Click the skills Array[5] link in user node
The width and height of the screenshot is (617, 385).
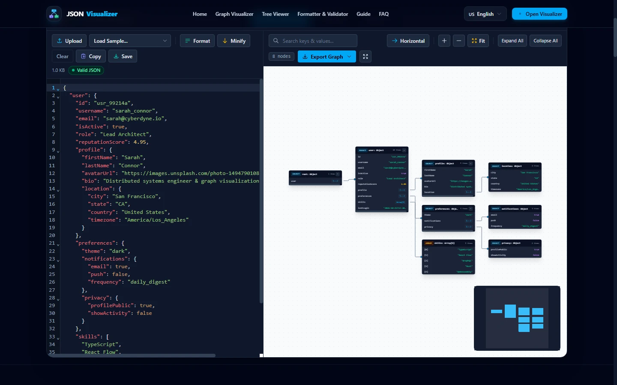(401, 202)
